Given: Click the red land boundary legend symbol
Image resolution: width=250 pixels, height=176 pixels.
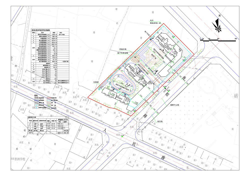Looking at the screenshot, I should coord(49,98).
